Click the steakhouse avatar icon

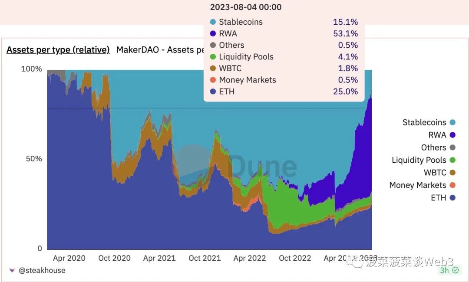12,270
